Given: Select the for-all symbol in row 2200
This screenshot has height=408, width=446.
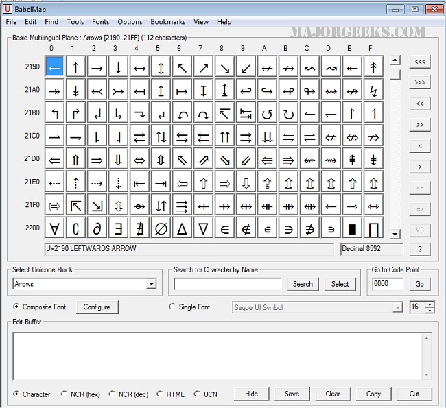Looking at the screenshot, I should (54, 228).
